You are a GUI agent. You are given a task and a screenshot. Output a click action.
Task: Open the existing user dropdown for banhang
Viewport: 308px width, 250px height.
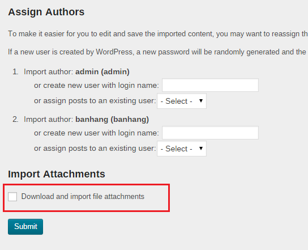(182, 149)
